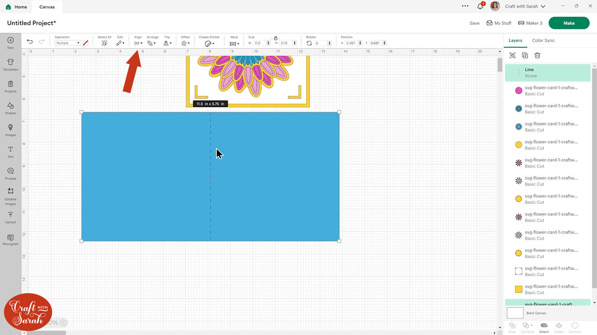Image resolution: width=597 pixels, height=335 pixels.
Task: Duplicate the selected layer
Action: click(x=525, y=55)
